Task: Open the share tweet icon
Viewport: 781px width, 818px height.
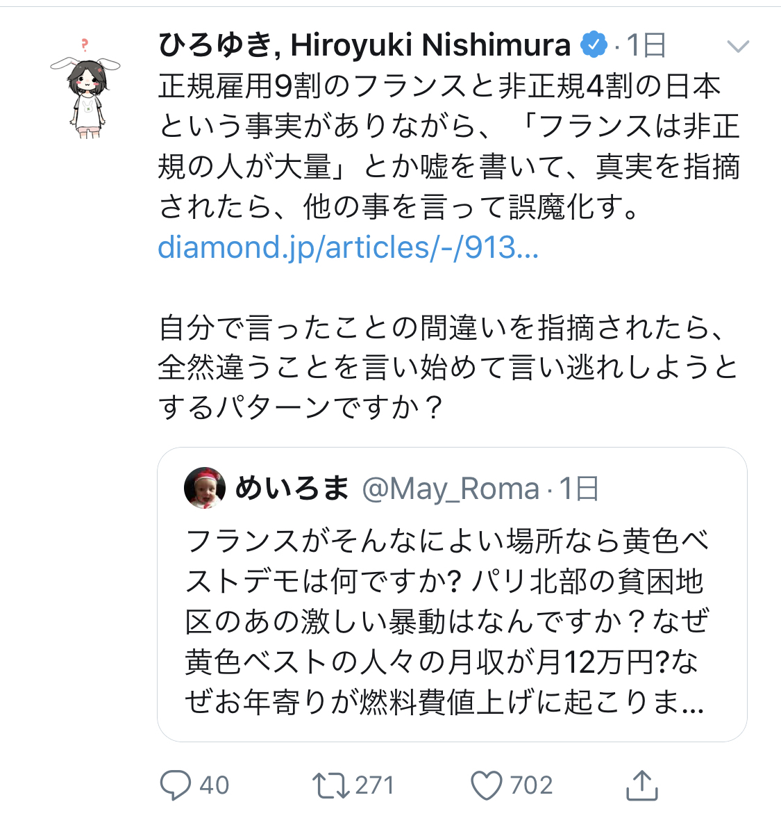Action: 641,785
